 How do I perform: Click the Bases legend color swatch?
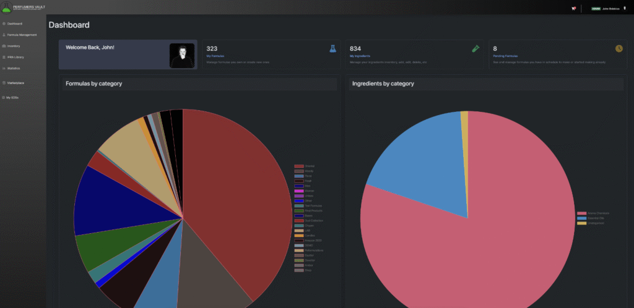[x=299, y=216]
